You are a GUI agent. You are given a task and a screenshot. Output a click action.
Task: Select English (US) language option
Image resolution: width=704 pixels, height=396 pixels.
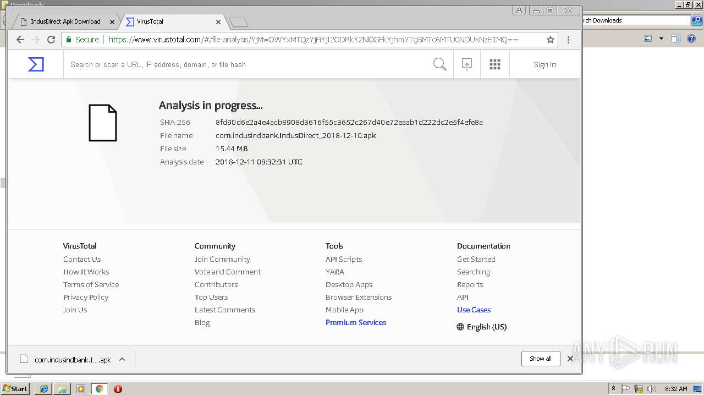(487, 327)
